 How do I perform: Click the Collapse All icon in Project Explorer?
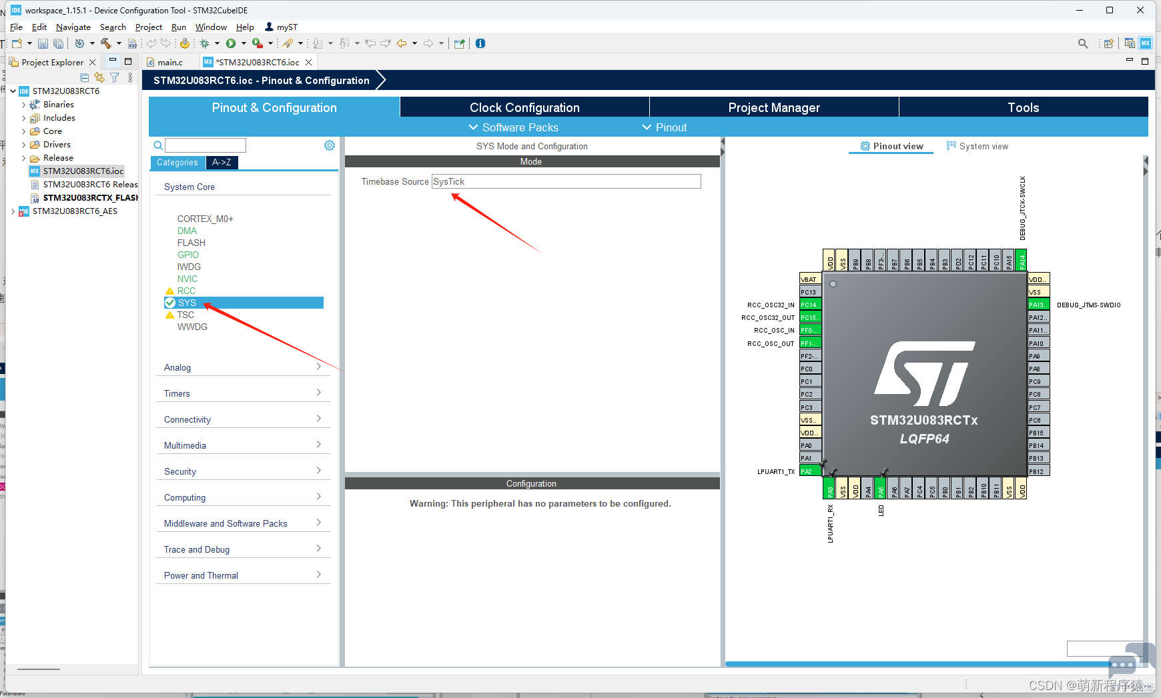coord(85,78)
